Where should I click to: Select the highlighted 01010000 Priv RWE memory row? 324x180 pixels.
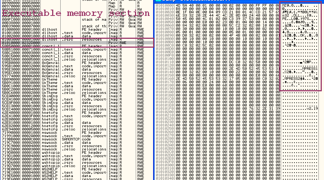(x=74, y=43)
